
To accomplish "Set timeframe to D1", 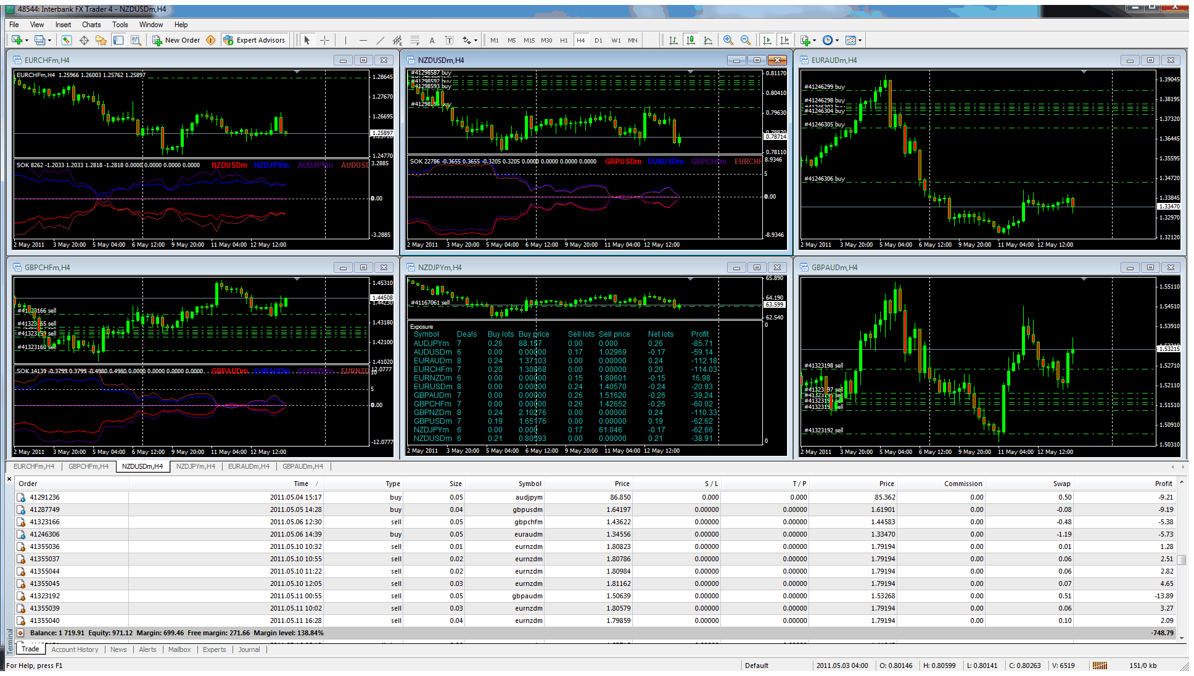I will (x=598, y=40).
